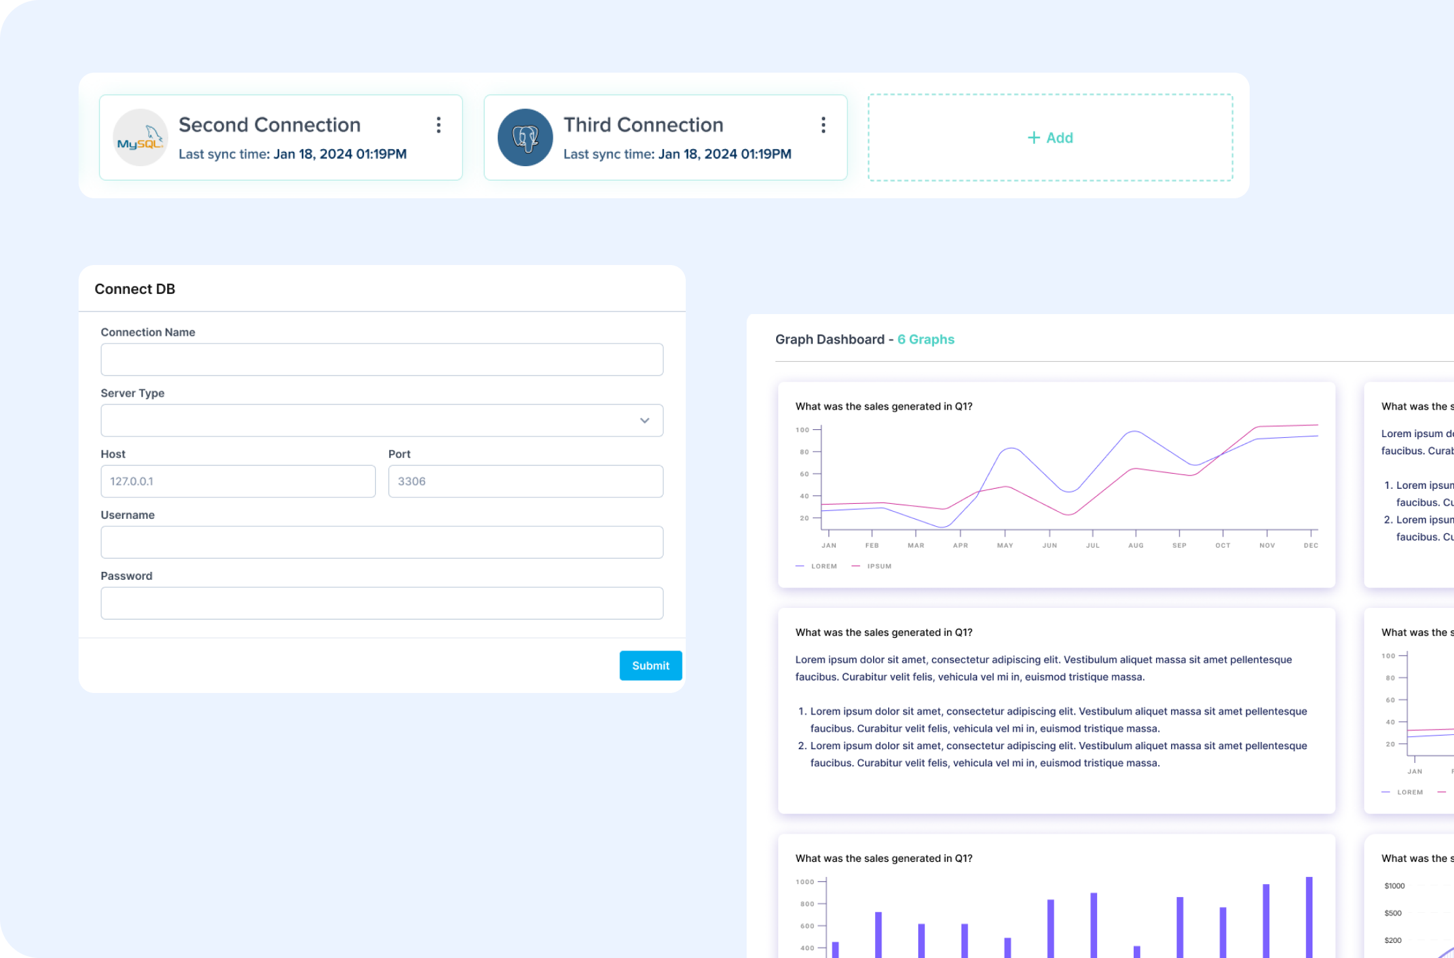This screenshot has width=1454, height=958.
Task: Click the text card question title
Action: click(x=884, y=632)
